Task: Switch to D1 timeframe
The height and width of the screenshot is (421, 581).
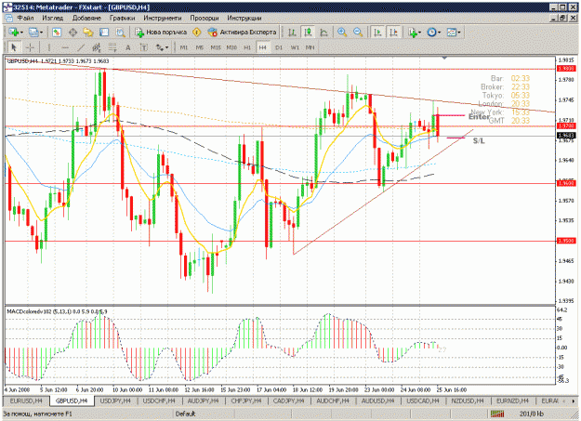Action: pos(279,47)
